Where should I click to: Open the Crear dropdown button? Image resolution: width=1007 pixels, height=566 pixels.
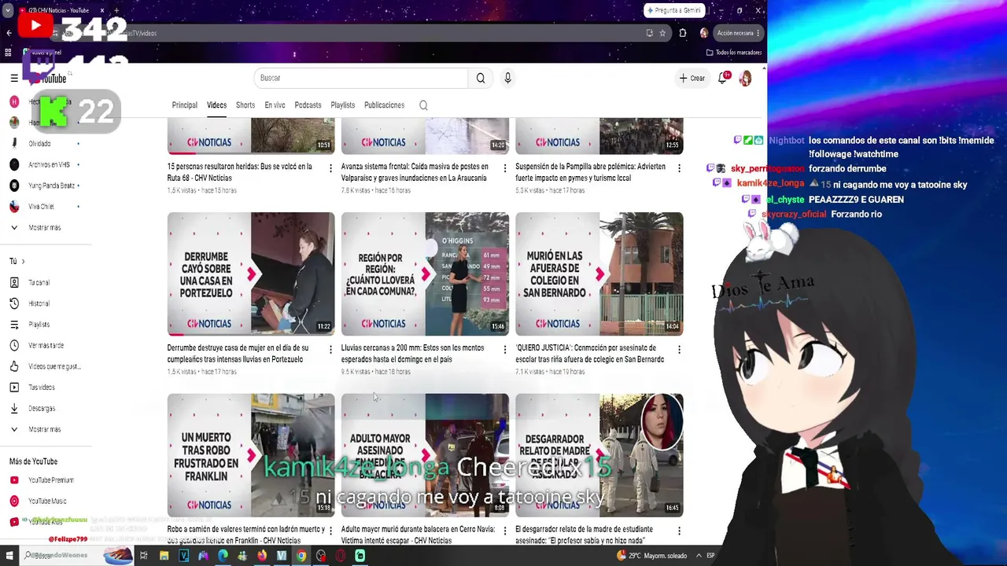click(692, 78)
